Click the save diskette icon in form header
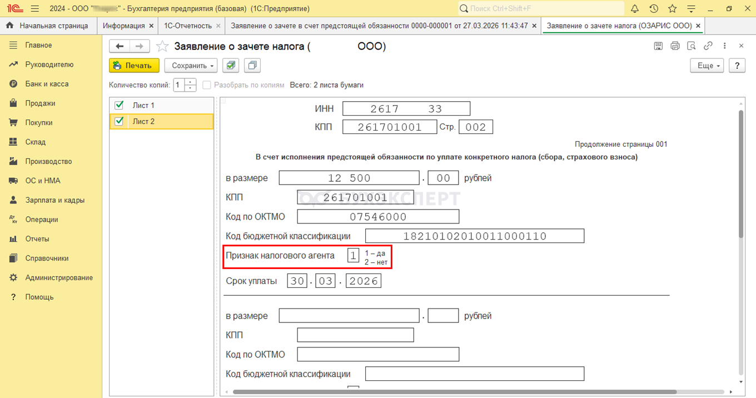Image resolution: width=756 pixels, height=398 pixels. click(658, 46)
